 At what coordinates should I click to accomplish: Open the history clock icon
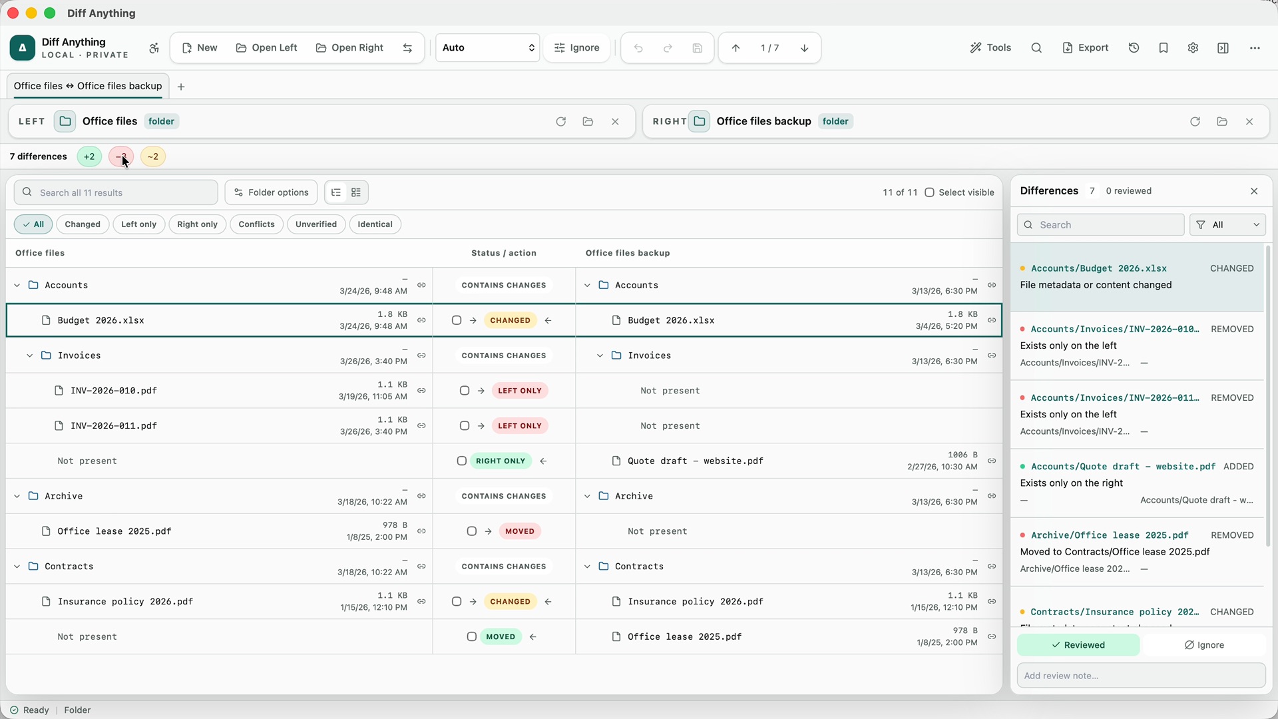pyautogui.click(x=1134, y=48)
